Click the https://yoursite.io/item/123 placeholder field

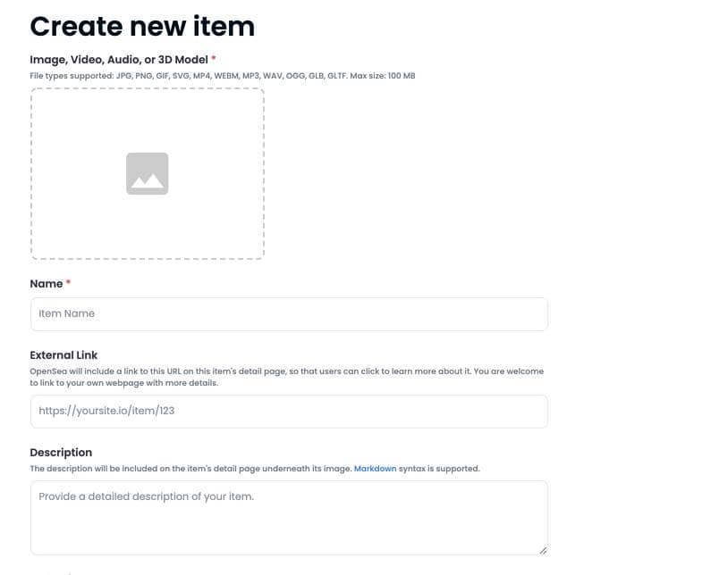289,411
